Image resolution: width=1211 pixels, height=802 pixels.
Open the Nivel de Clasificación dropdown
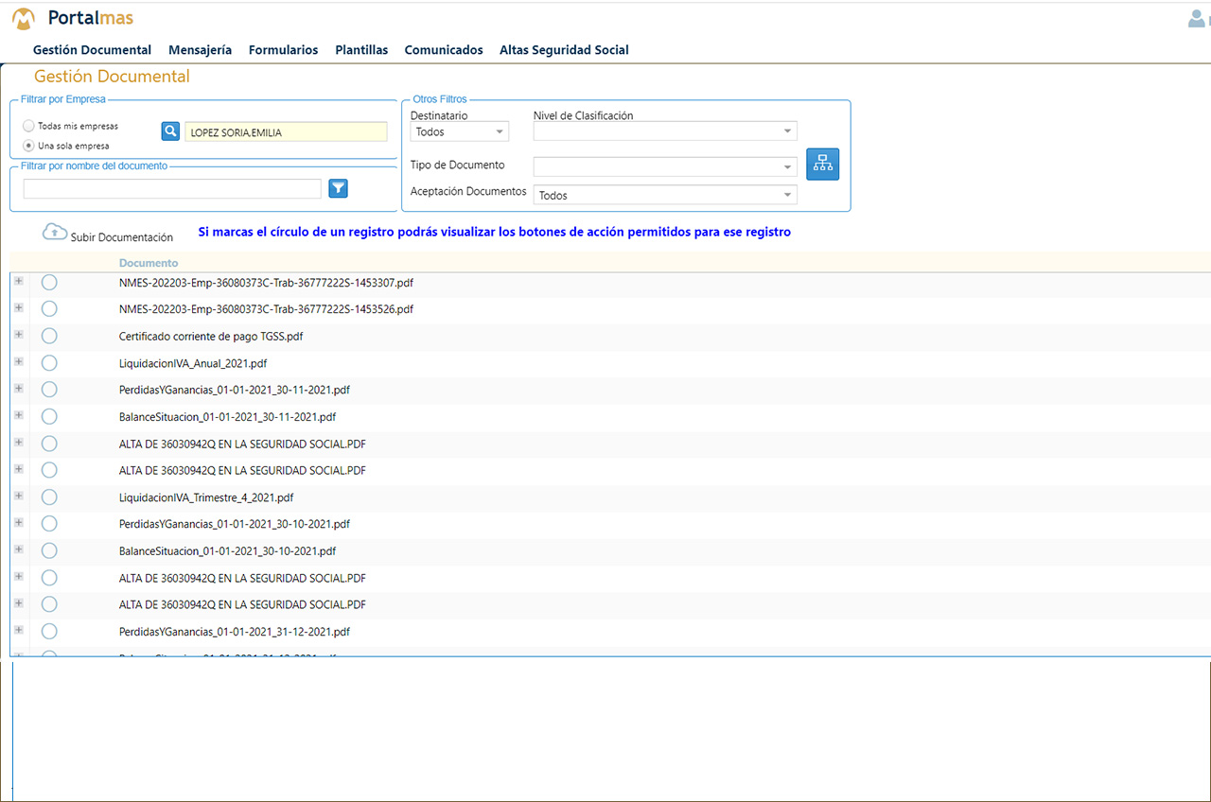(x=665, y=131)
